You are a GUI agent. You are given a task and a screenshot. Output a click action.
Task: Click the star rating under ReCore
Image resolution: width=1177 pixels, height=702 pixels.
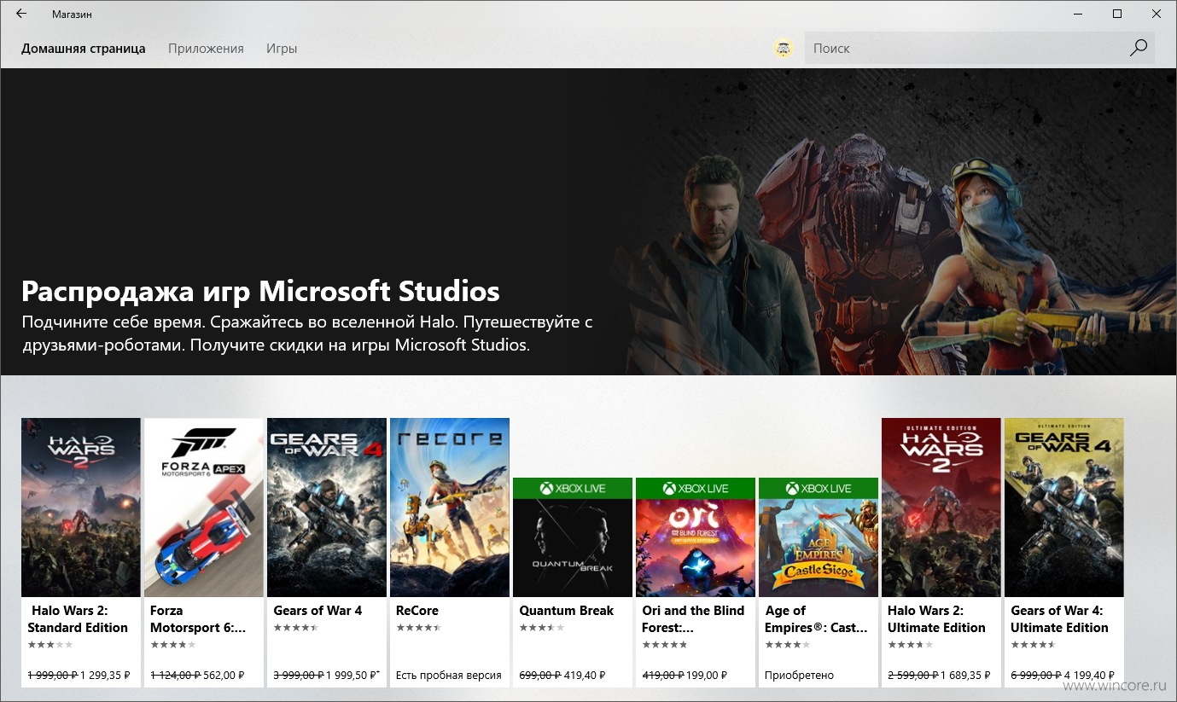[x=418, y=628]
